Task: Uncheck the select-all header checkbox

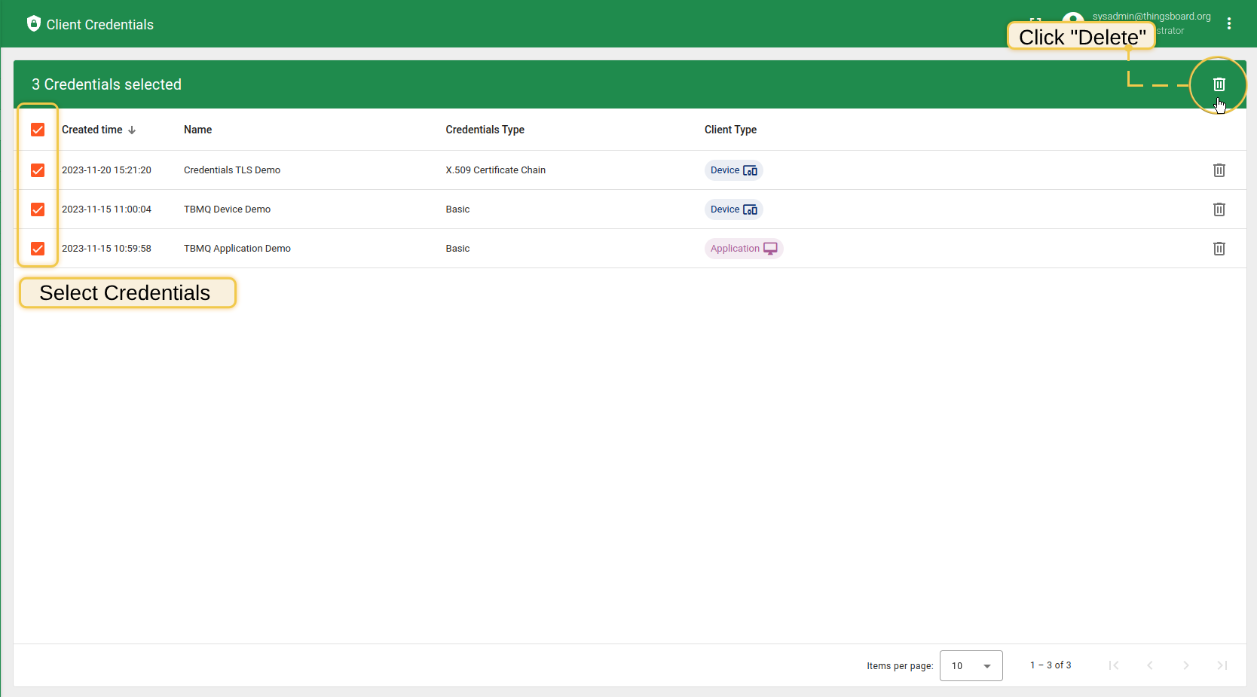Action: (38, 130)
